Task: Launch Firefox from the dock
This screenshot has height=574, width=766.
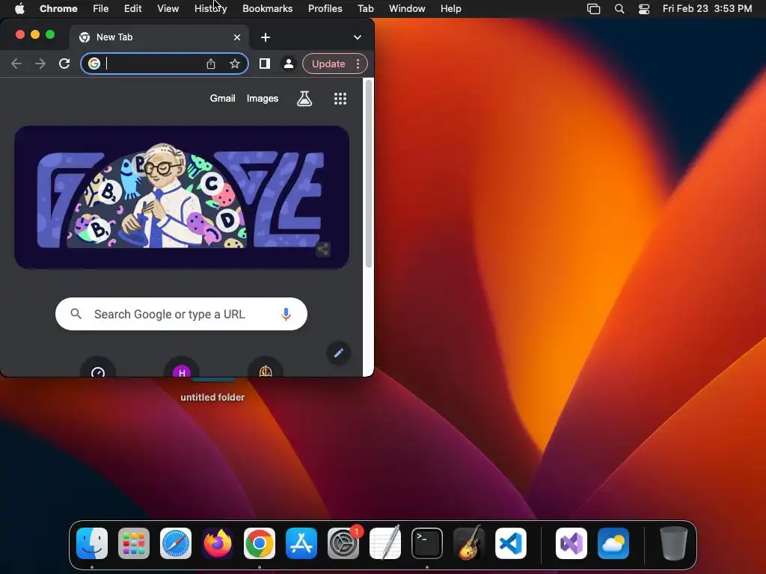Action: tap(218, 543)
